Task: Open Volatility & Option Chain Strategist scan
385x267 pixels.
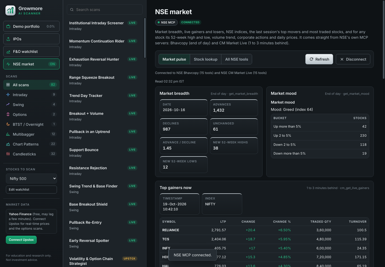Action: pyautogui.click(x=103, y=261)
